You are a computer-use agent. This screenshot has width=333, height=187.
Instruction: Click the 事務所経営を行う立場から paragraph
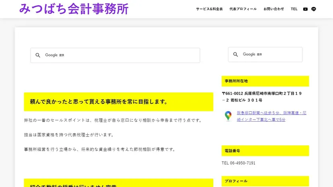pos(100,149)
